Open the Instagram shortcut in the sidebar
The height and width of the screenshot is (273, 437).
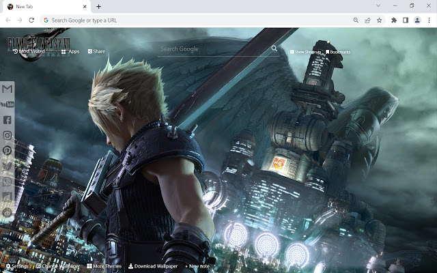(x=8, y=135)
